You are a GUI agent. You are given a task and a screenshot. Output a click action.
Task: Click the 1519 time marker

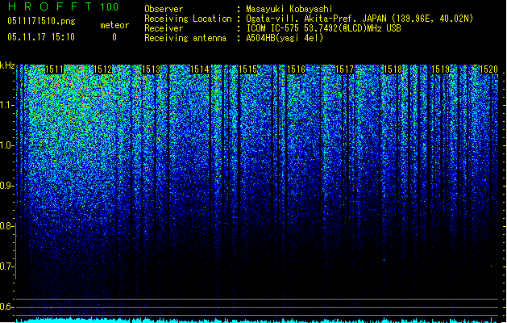click(x=441, y=69)
